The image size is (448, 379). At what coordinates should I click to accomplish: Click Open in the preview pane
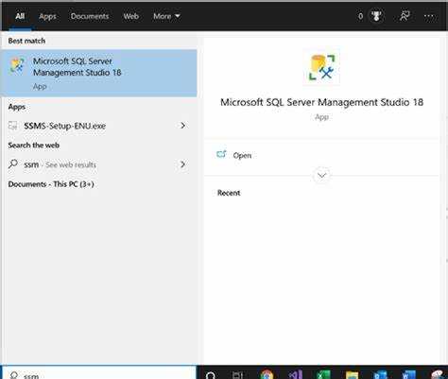click(242, 155)
